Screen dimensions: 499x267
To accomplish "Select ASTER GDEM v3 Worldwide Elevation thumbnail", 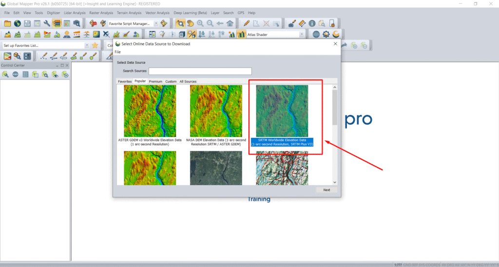I will click(150, 111).
